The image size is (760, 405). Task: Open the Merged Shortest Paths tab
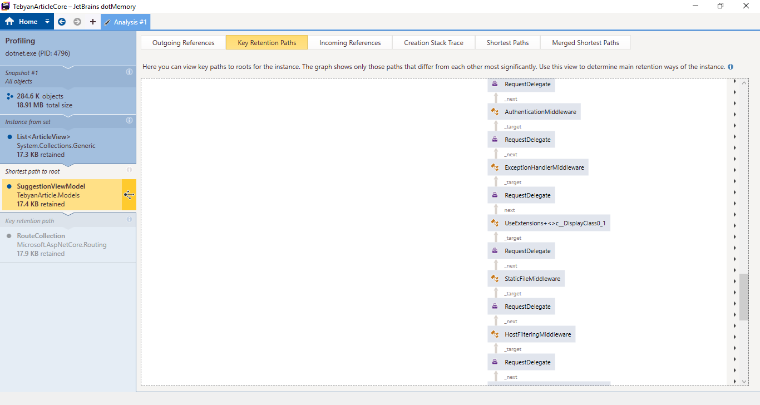[x=585, y=43]
